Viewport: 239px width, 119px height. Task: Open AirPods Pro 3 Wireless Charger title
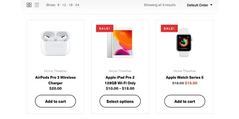(56, 80)
